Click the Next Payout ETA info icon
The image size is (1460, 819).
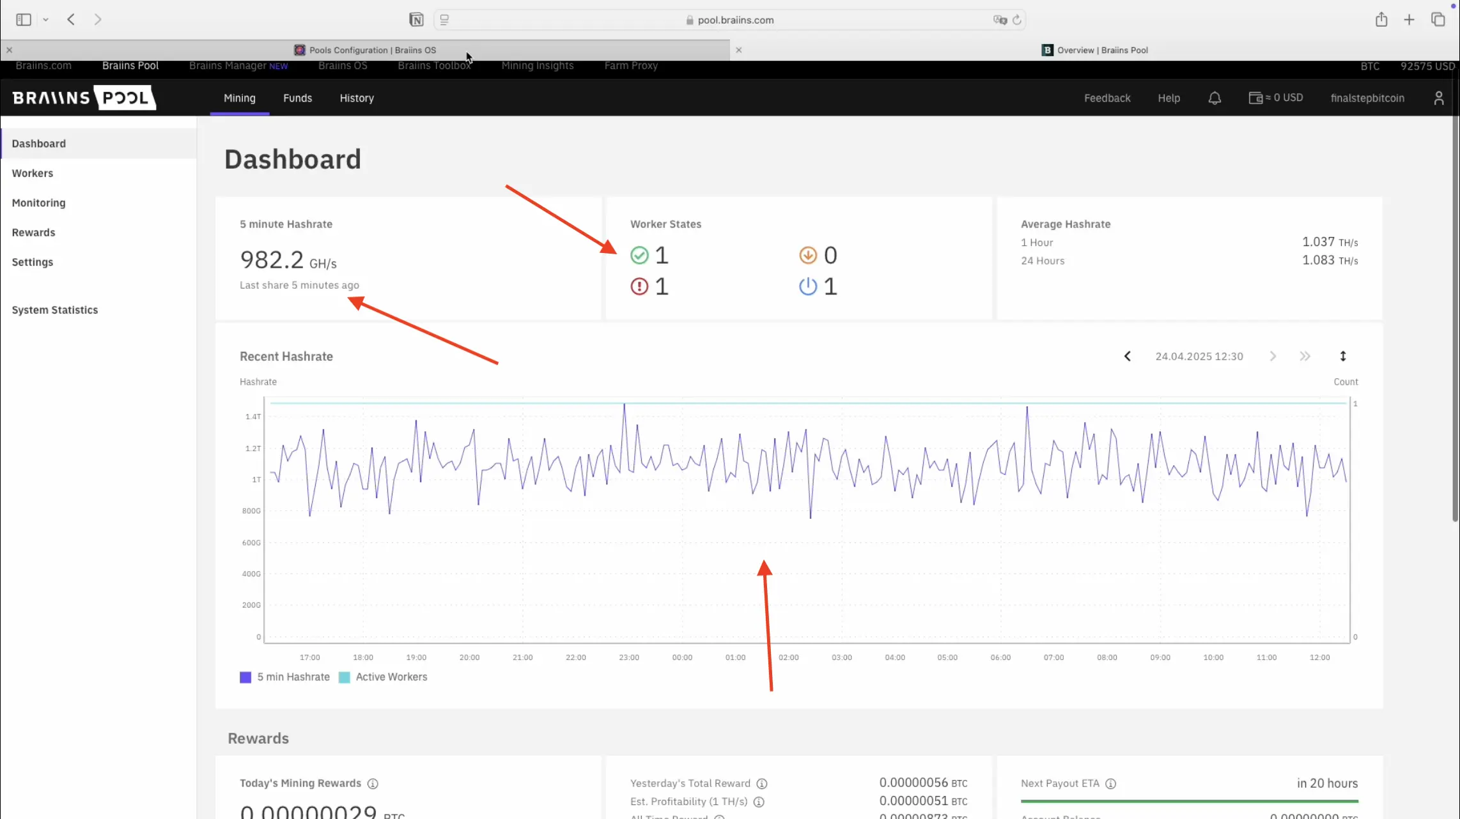1111,784
